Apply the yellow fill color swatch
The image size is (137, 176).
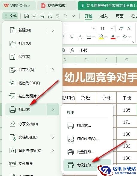coord(101,37)
